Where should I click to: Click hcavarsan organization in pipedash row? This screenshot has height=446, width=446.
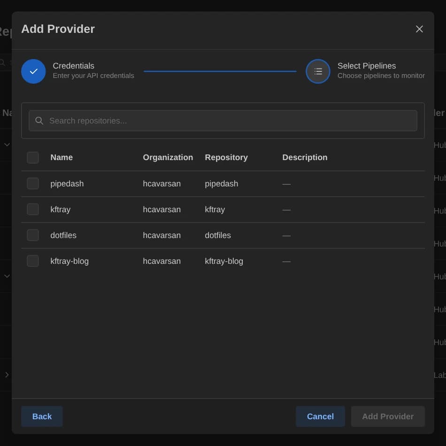161,184
